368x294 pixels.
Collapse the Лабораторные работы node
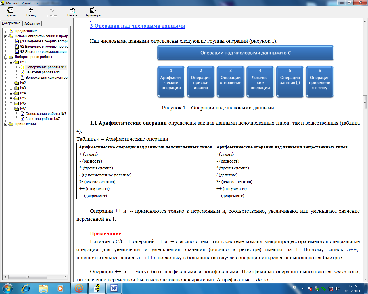(5, 57)
